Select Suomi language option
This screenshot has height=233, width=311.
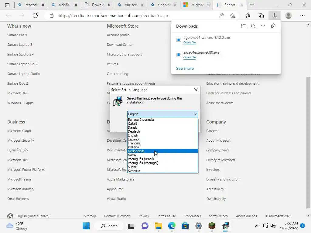click(162, 167)
